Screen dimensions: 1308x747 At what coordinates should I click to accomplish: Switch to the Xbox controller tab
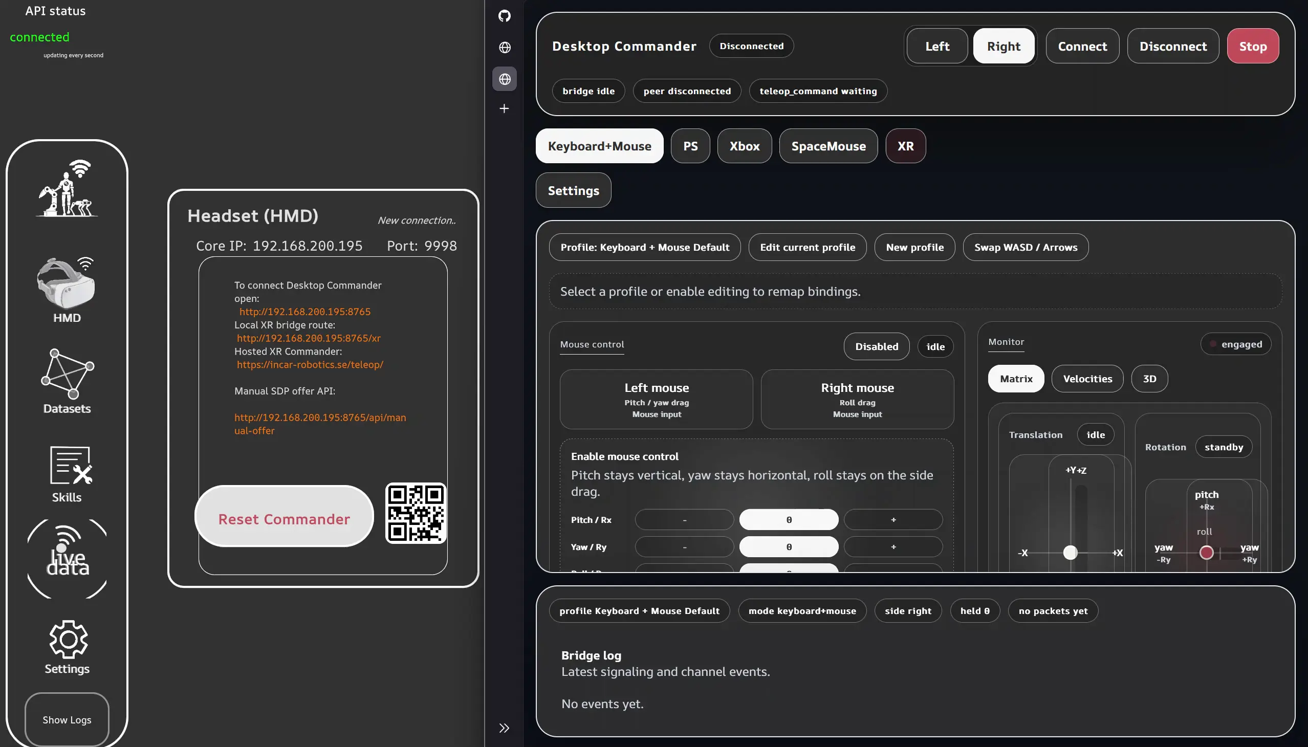(745, 146)
